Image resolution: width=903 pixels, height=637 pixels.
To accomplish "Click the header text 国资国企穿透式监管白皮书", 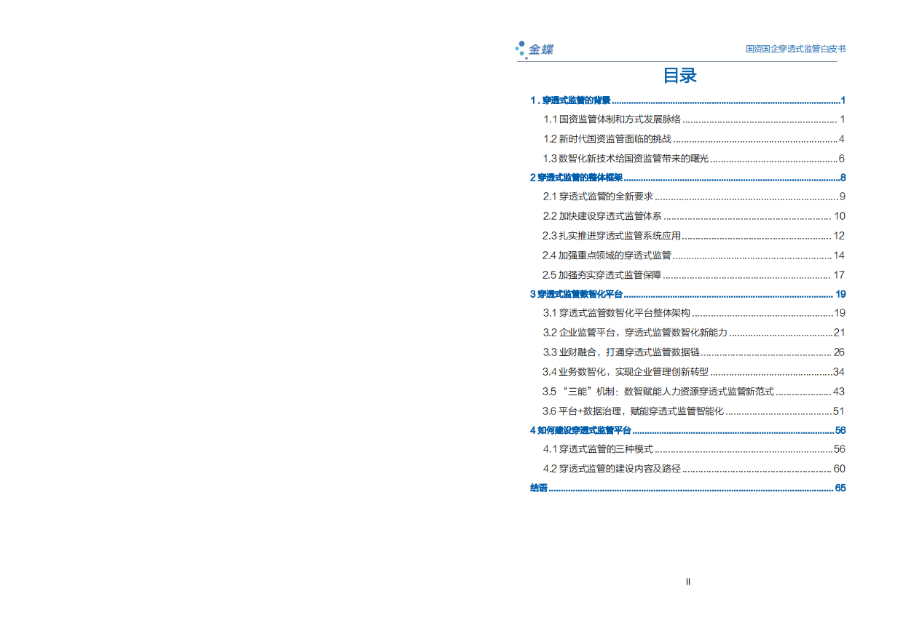I will click(x=795, y=50).
